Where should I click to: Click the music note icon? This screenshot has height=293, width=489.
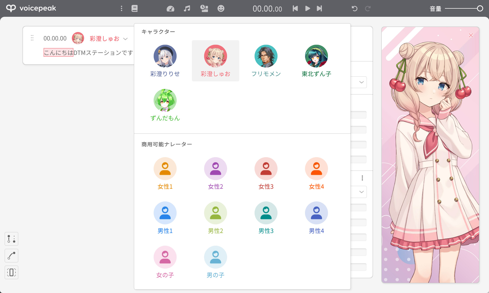(x=187, y=8)
